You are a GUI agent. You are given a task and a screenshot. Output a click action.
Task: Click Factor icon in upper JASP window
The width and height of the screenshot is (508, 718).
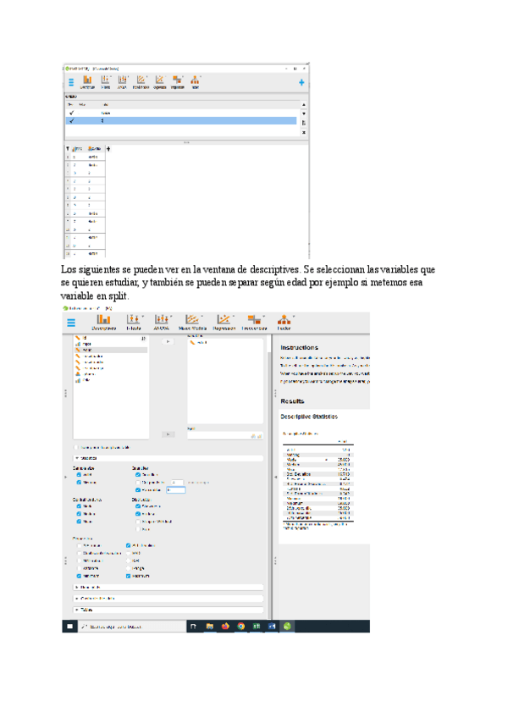[195, 82]
